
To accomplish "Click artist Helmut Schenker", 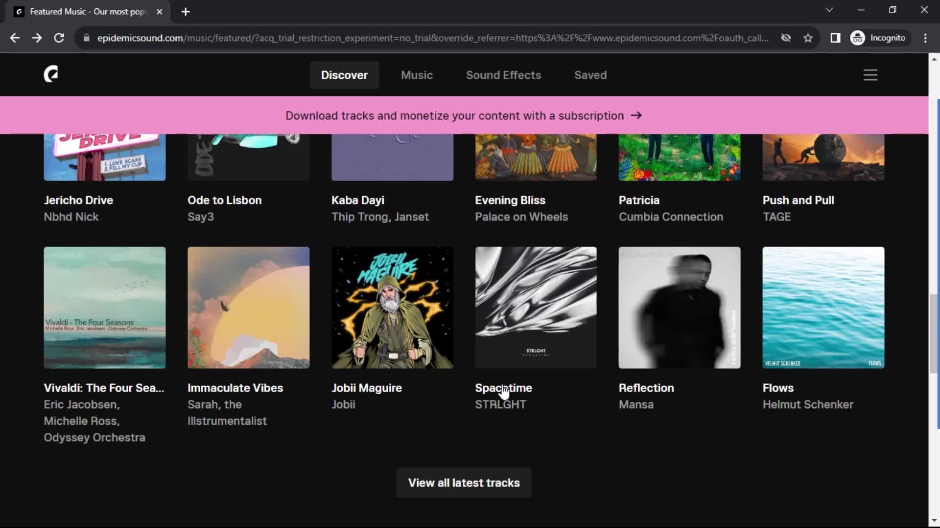I will [808, 405].
